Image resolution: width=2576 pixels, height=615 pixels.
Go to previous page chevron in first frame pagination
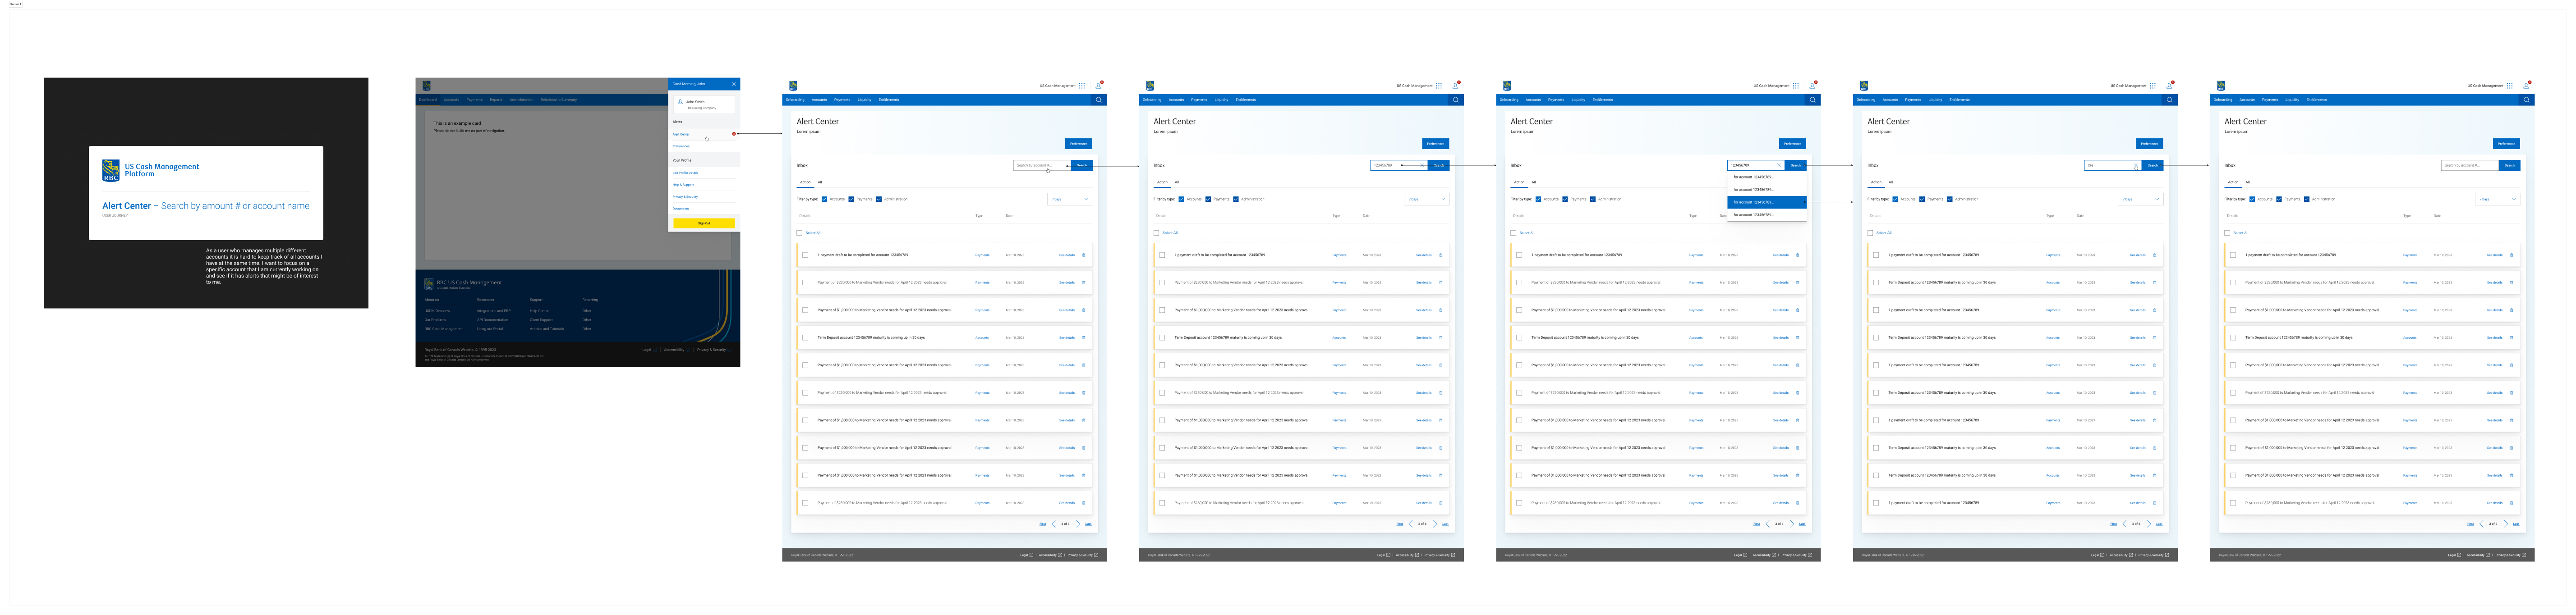1053,523
